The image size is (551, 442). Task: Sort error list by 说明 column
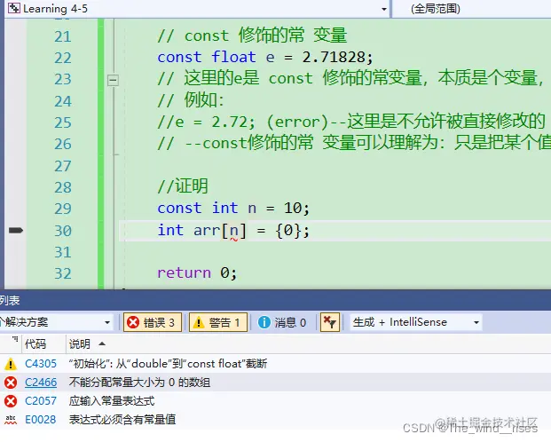(80, 343)
